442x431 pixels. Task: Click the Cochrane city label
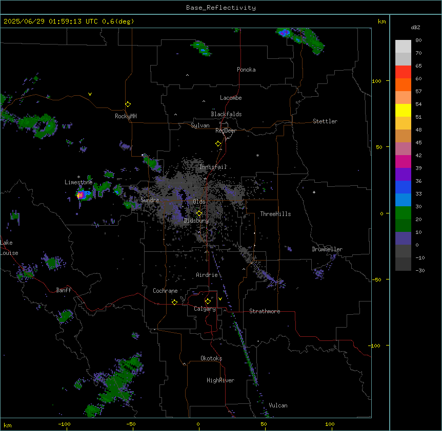coord(165,291)
